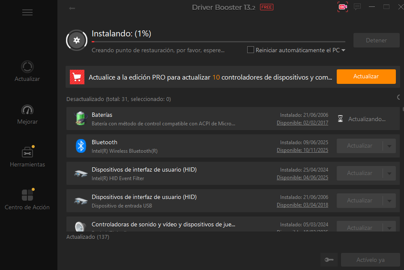Switch to the Actualizado (137) list
Screen dimensions: 404x270
click(x=87, y=237)
